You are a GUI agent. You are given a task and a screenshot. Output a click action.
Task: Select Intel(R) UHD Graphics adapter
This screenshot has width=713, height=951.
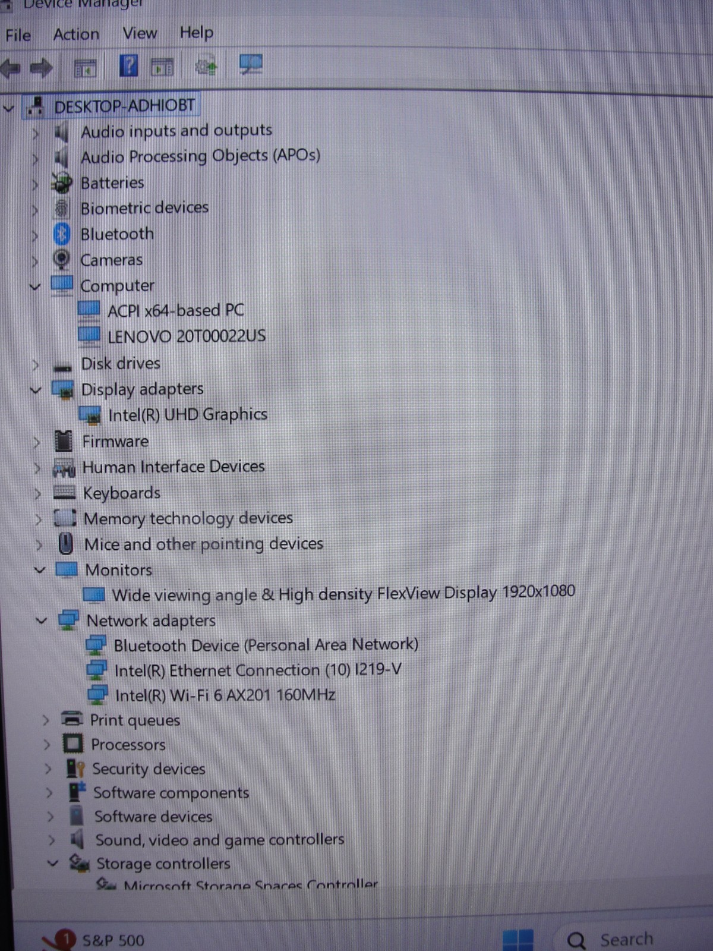coord(188,414)
